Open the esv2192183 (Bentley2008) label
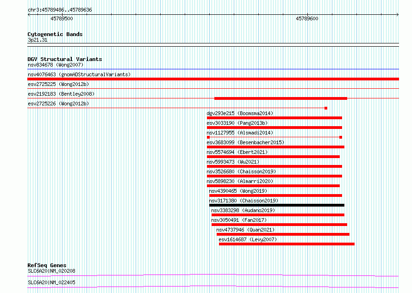 [x=61, y=94]
